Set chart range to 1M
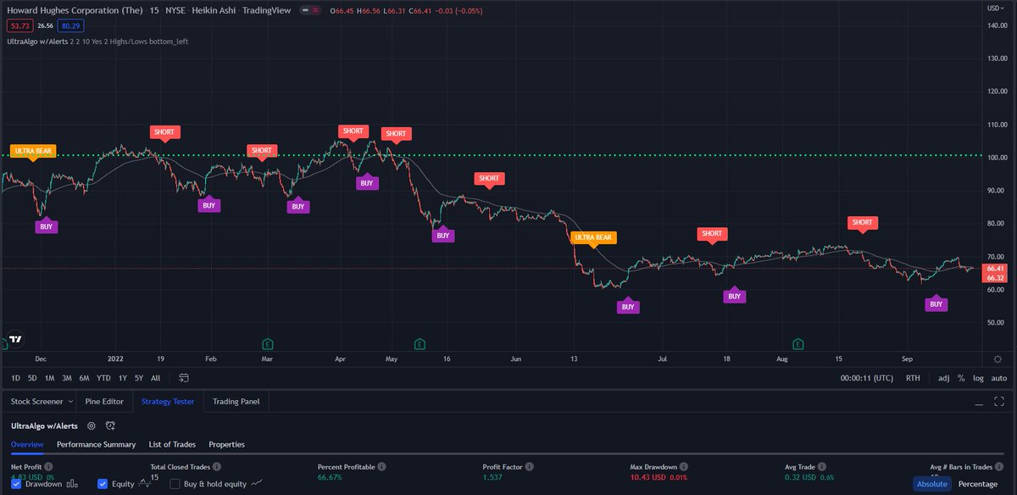1017x495 pixels. 49,378
